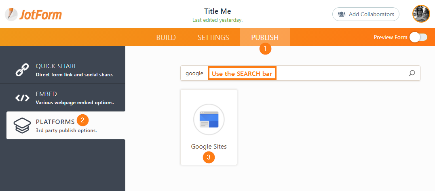Image resolution: width=435 pixels, height=191 pixels.
Task: Select the PUBLISH tab
Action: coord(265,38)
